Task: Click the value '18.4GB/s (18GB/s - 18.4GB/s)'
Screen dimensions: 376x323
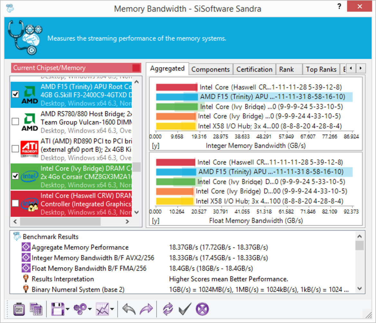Action: 211,268
